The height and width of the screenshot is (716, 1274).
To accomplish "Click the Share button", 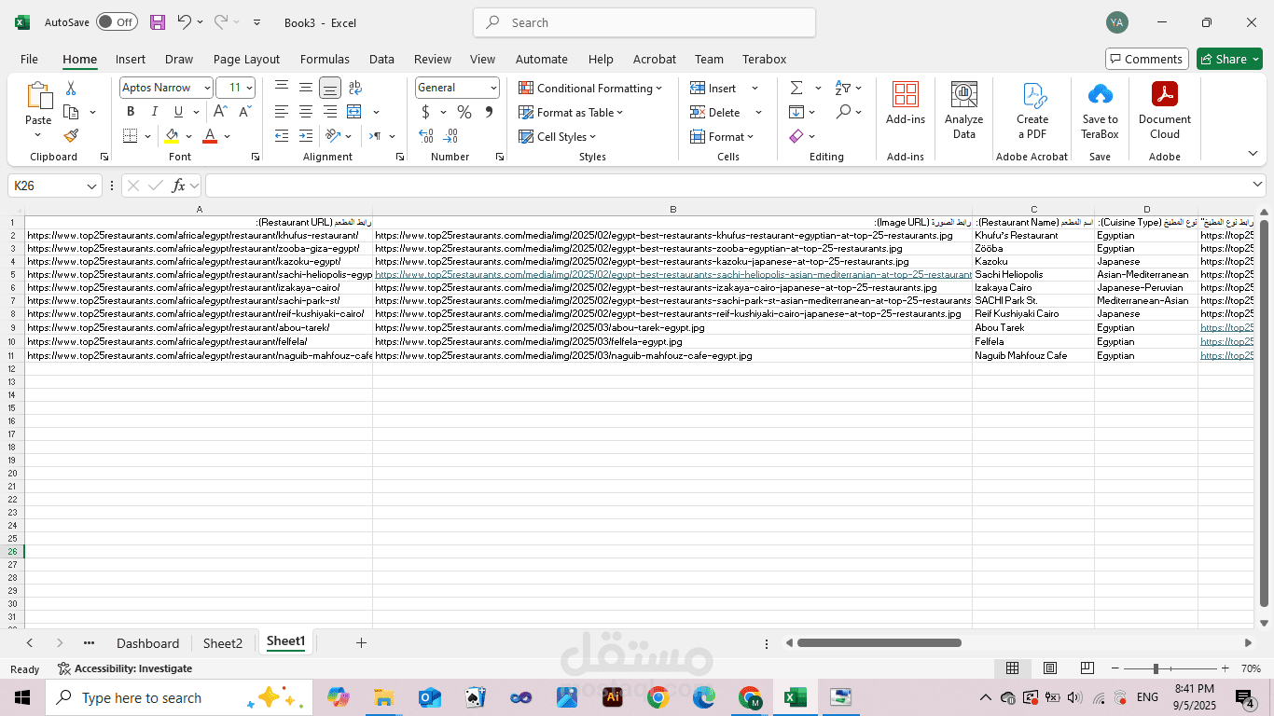I will click(1229, 59).
